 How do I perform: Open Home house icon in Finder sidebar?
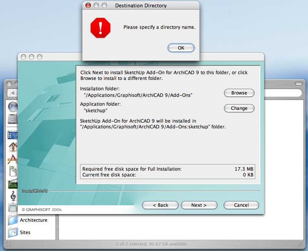click(13, 147)
